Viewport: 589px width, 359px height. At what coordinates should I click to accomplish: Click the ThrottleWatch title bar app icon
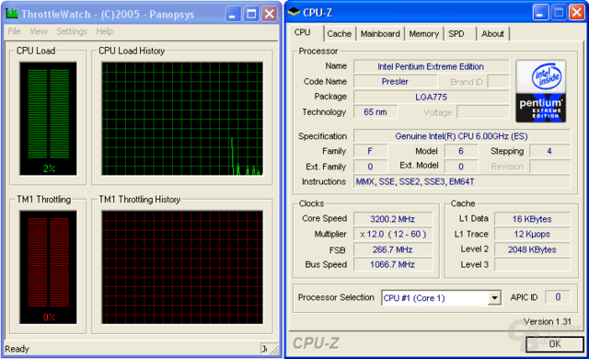[x=12, y=14]
